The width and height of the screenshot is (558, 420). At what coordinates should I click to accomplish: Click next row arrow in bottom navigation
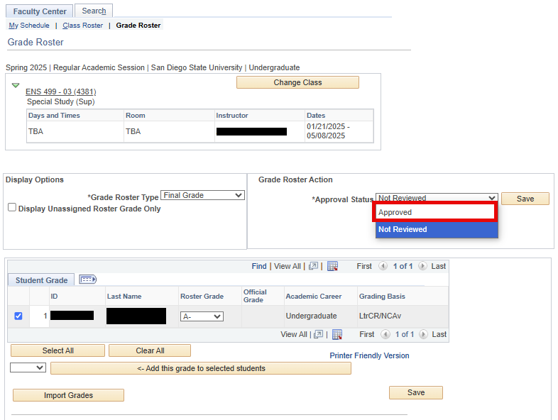click(422, 334)
